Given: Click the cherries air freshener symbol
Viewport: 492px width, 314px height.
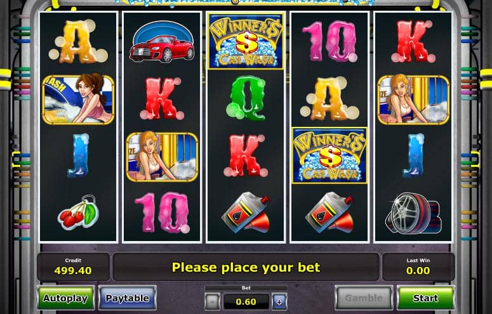Looking at the screenshot, I should click(x=78, y=213).
